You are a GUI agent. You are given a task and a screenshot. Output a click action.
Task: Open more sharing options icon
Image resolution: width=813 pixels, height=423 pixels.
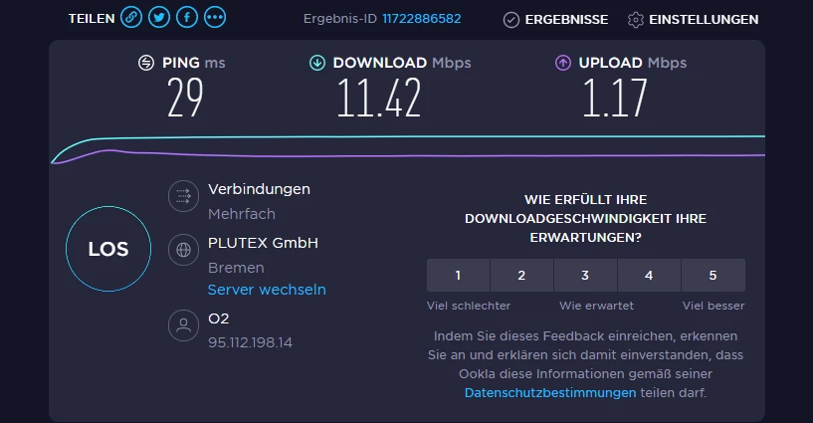(215, 18)
